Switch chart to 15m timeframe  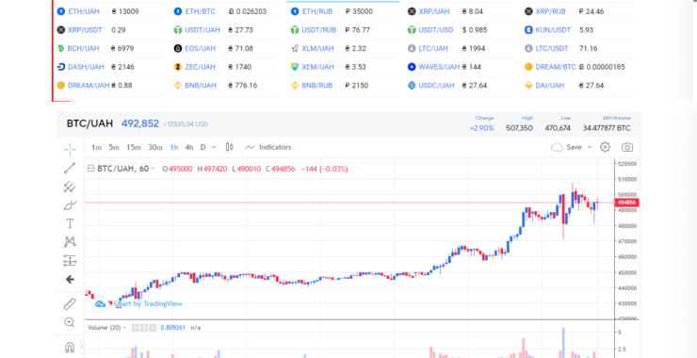134,147
